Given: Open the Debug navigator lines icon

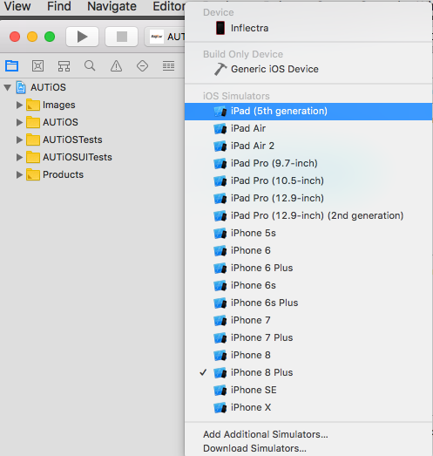Looking at the screenshot, I should point(168,66).
